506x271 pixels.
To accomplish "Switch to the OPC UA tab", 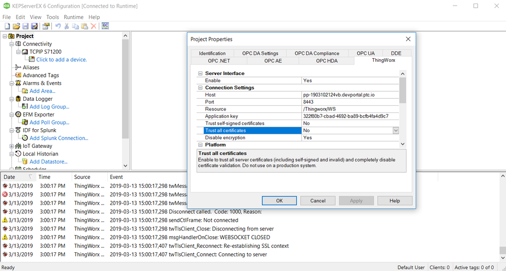I will pos(365,53).
